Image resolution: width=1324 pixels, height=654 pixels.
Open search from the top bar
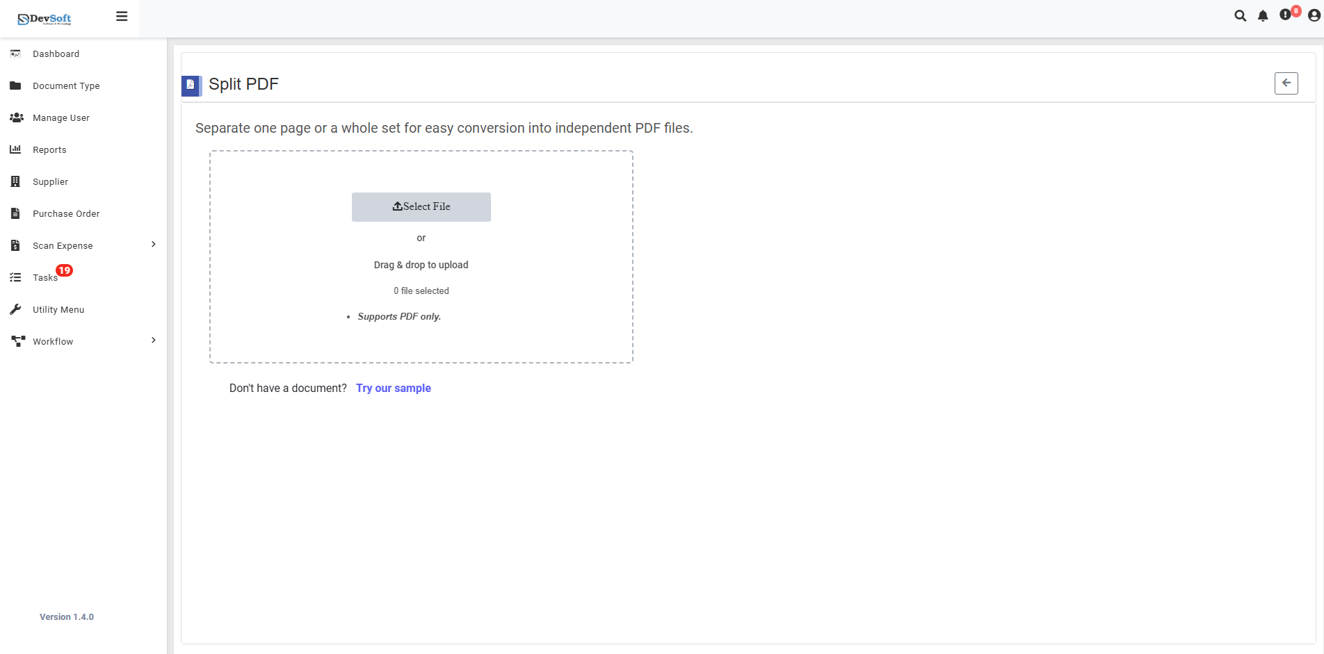click(x=1241, y=15)
